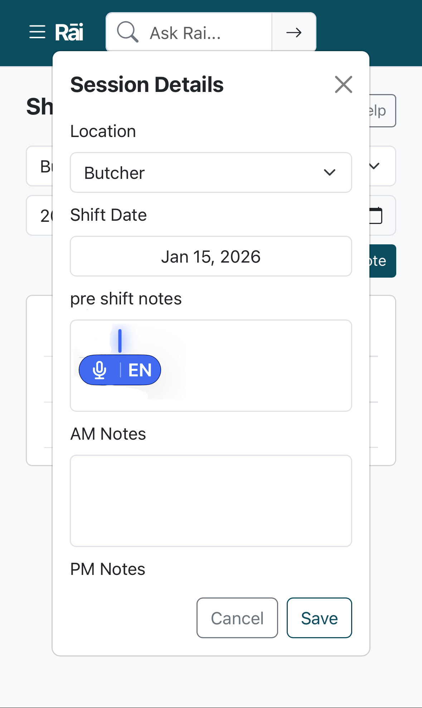The image size is (422, 708).
Task: Click the Rai logo in the header
Action: pos(69,31)
